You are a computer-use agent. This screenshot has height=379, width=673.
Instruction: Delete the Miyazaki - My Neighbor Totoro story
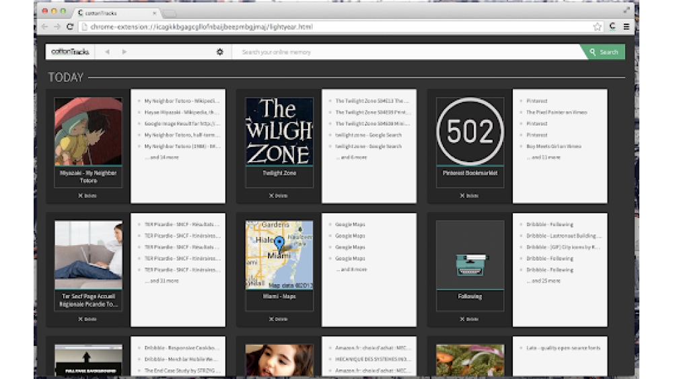(88, 196)
